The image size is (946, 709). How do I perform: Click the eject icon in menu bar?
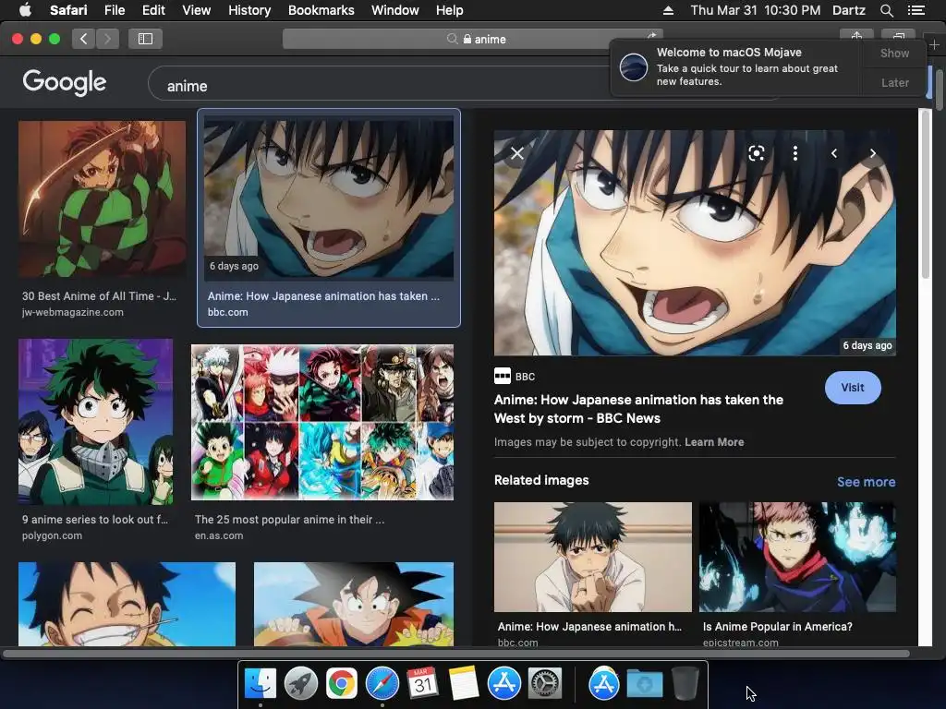tap(668, 10)
